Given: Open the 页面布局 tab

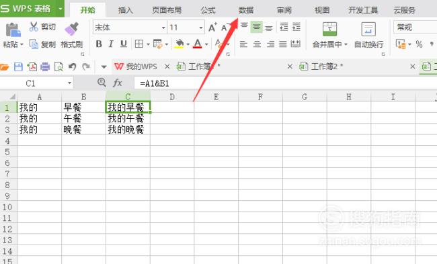Looking at the screenshot, I should tap(167, 10).
